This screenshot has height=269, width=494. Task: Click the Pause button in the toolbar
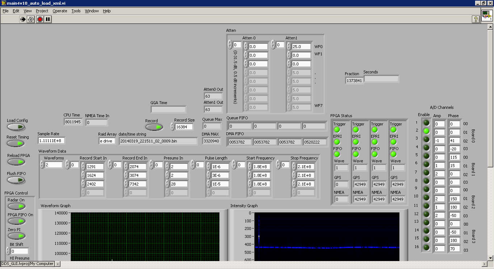point(48,20)
